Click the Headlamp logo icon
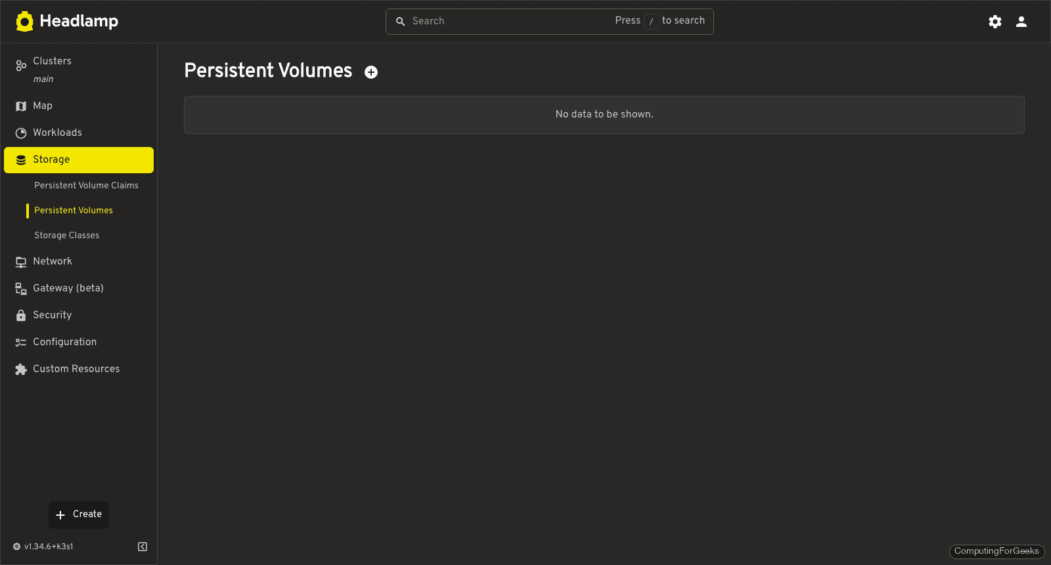The width and height of the screenshot is (1051, 565). (x=24, y=22)
